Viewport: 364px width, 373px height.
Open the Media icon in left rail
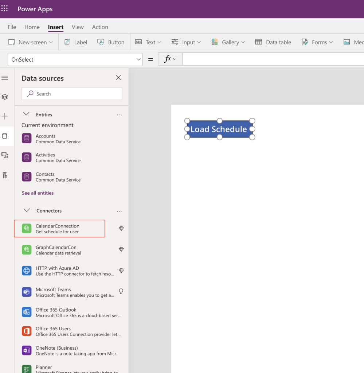(5, 155)
